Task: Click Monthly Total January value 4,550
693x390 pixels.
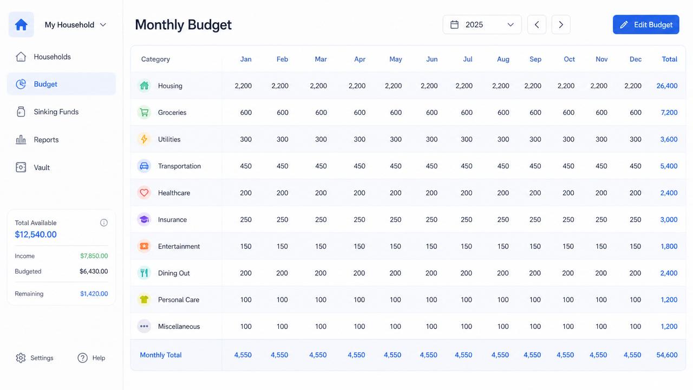Action: point(243,355)
